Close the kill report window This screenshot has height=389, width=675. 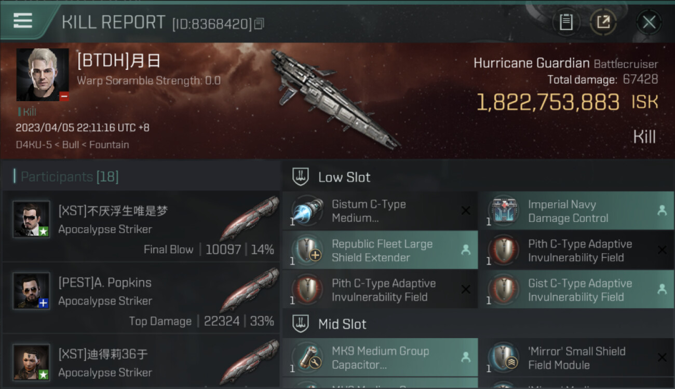tap(649, 22)
